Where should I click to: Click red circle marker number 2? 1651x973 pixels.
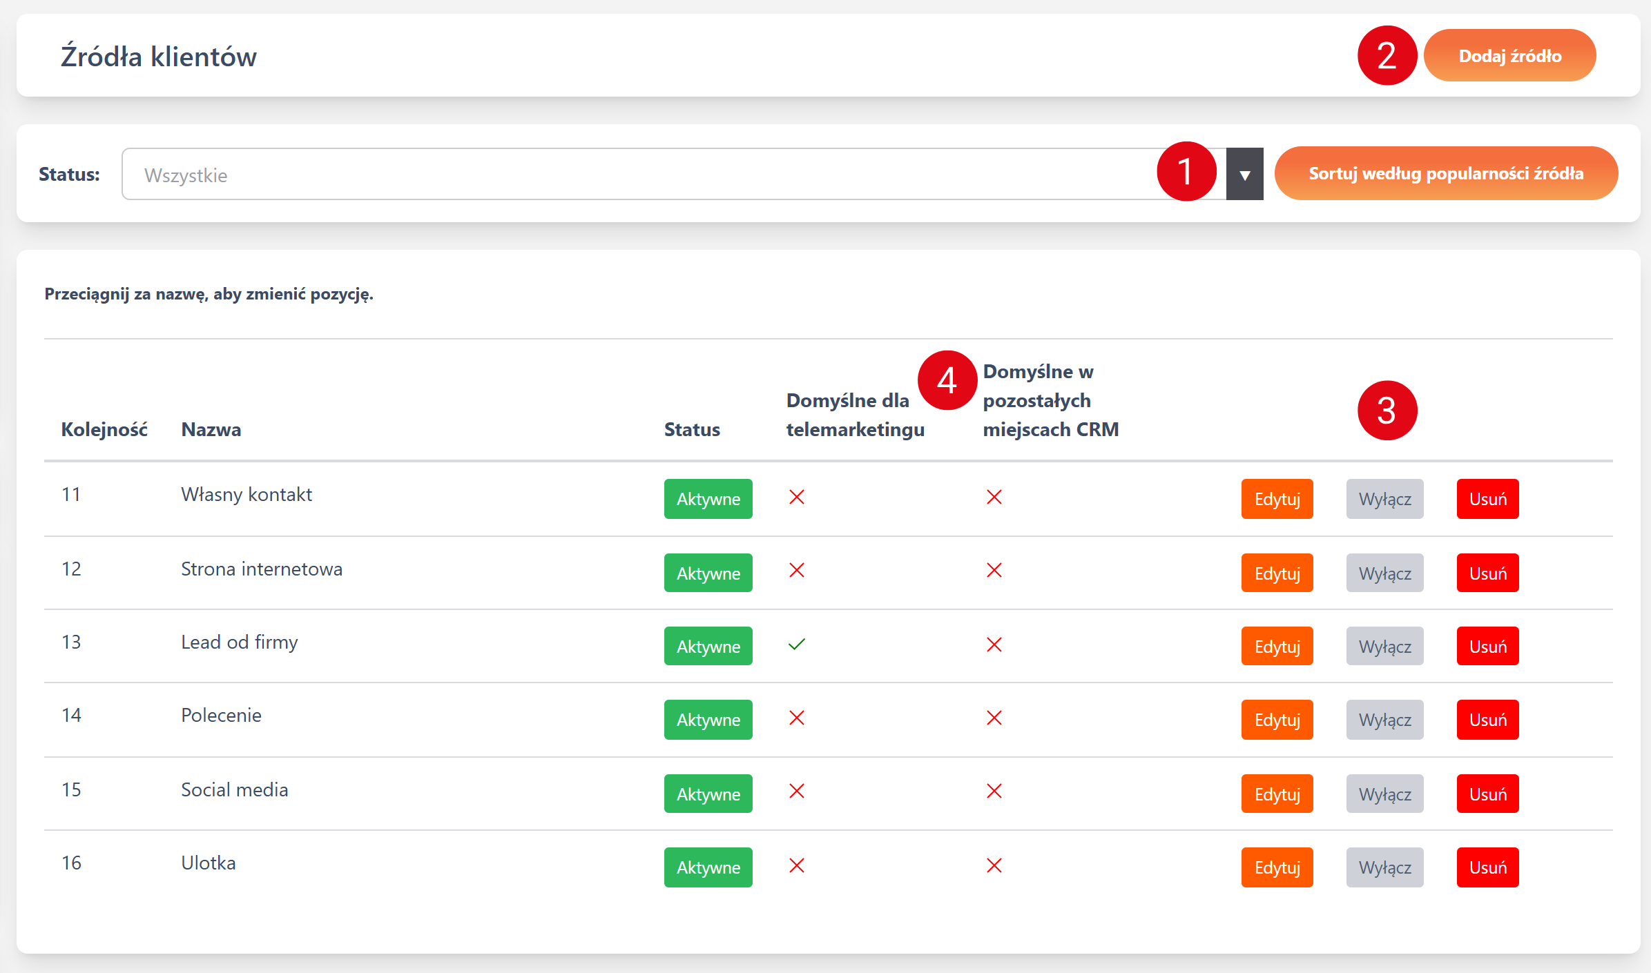pyautogui.click(x=1387, y=56)
